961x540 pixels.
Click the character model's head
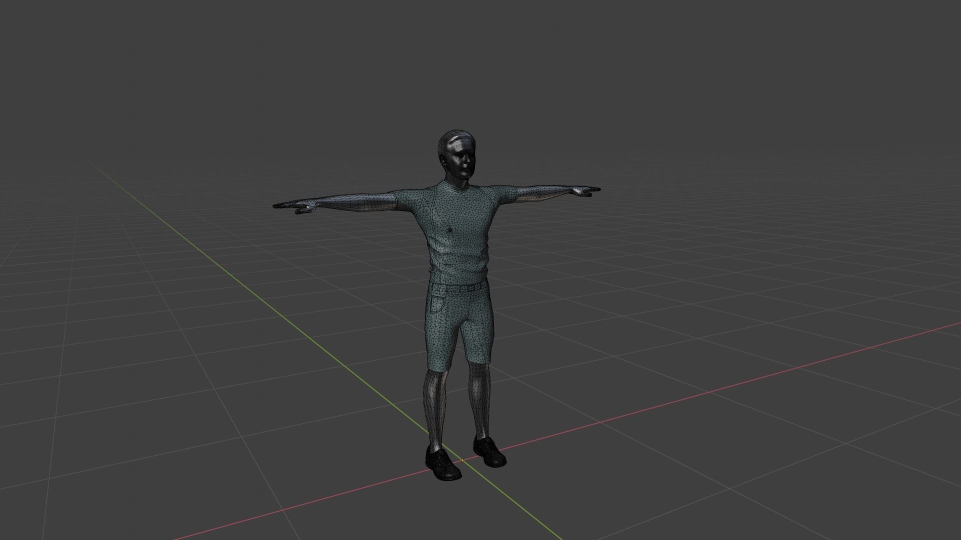click(x=456, y=155)
